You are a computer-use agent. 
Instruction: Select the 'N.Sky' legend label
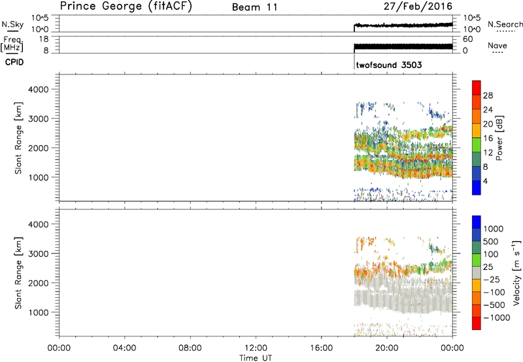12,24
